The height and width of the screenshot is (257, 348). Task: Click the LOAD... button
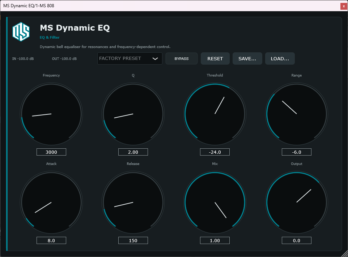[280, 58]
